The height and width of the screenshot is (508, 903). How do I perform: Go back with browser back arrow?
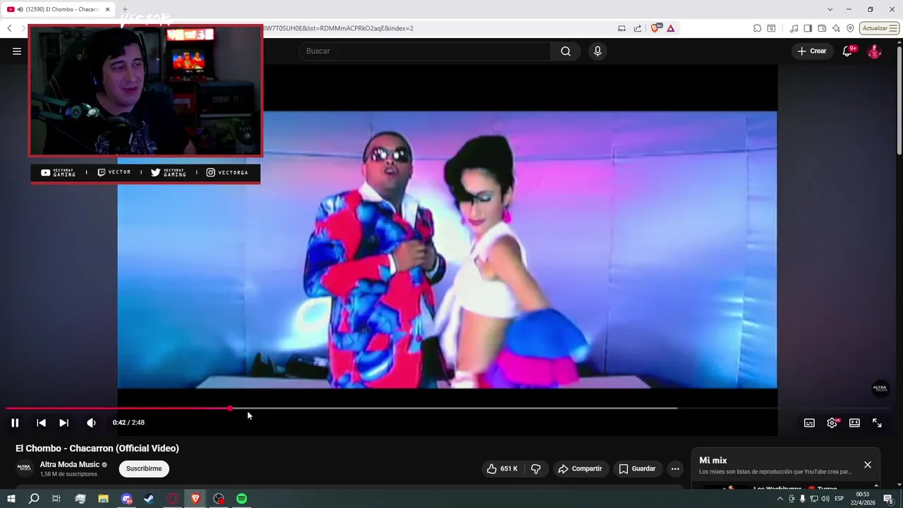(9, 28)
